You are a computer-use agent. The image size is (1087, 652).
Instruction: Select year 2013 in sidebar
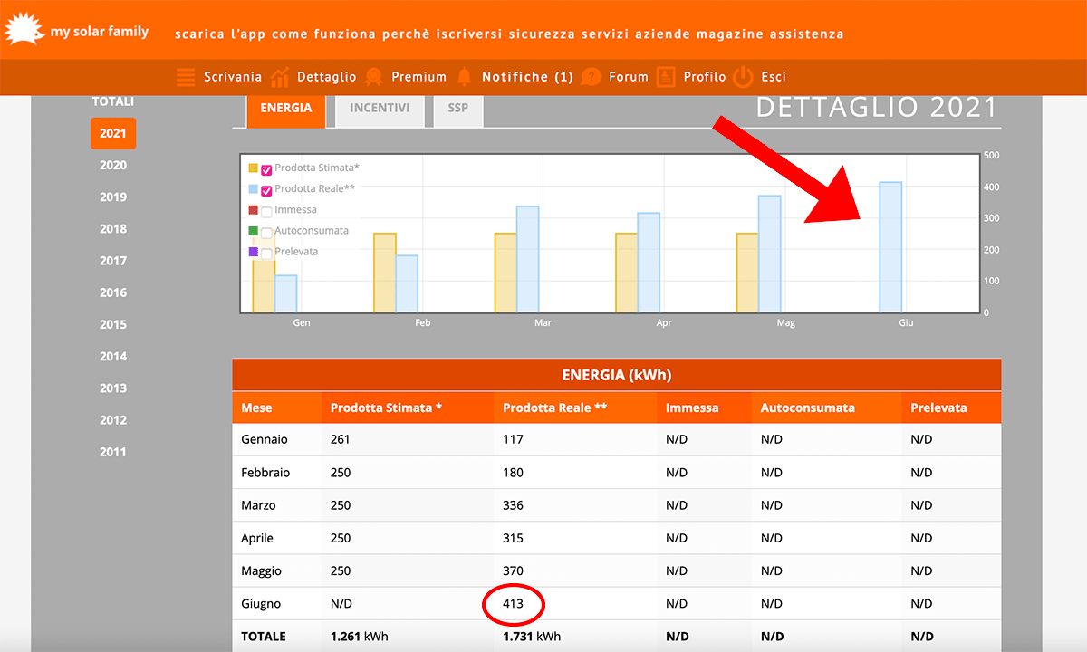pos(113,388)
